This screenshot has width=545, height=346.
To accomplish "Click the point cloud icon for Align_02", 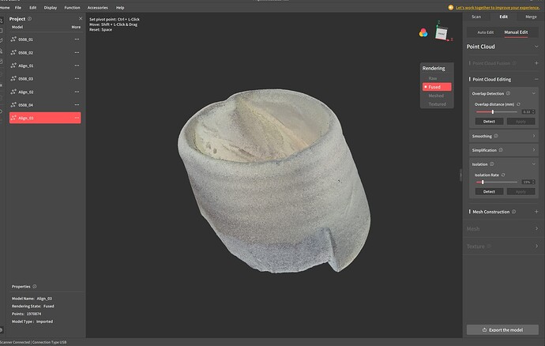I will click(13, 92).
